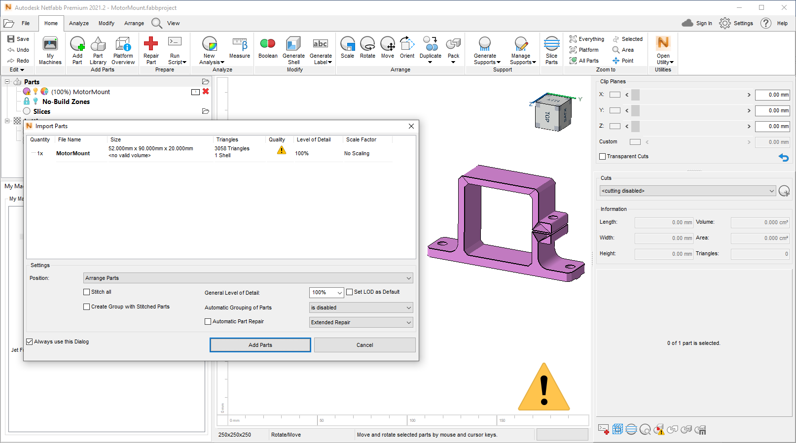Screen dimensions: 796x443
Task: Toggle the Y clip plane box
Action: click(615, 110)
